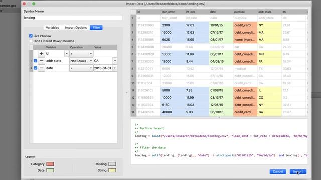Select addr_state cell CO
The width and height of the screenshot is (321, 180).
point(269,98)
